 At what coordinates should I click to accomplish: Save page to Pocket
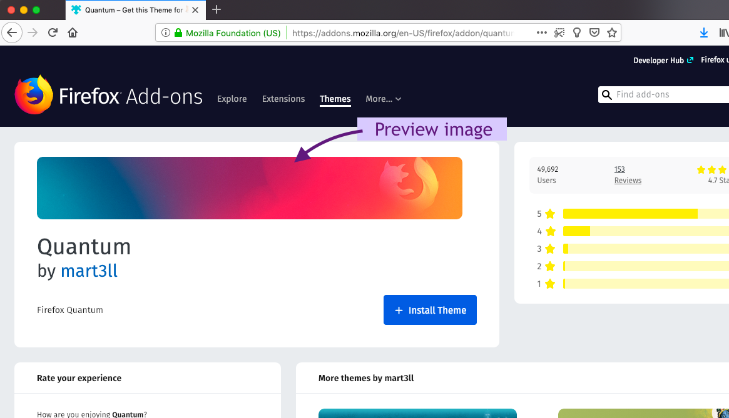(x=594, y=32)
